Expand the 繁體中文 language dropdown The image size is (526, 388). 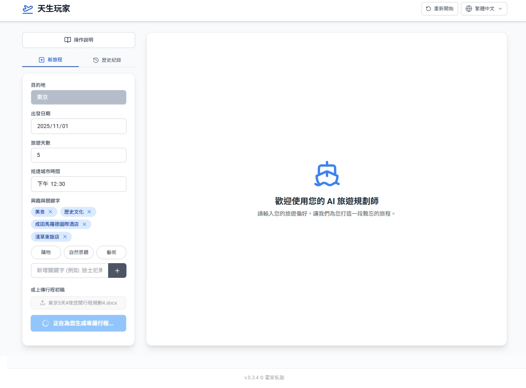pyautogui.click(x=484, y=9)
